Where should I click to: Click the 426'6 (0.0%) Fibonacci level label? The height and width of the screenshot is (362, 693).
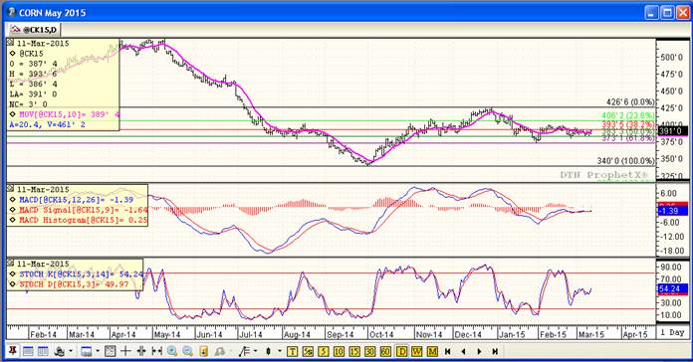[630, 102]
